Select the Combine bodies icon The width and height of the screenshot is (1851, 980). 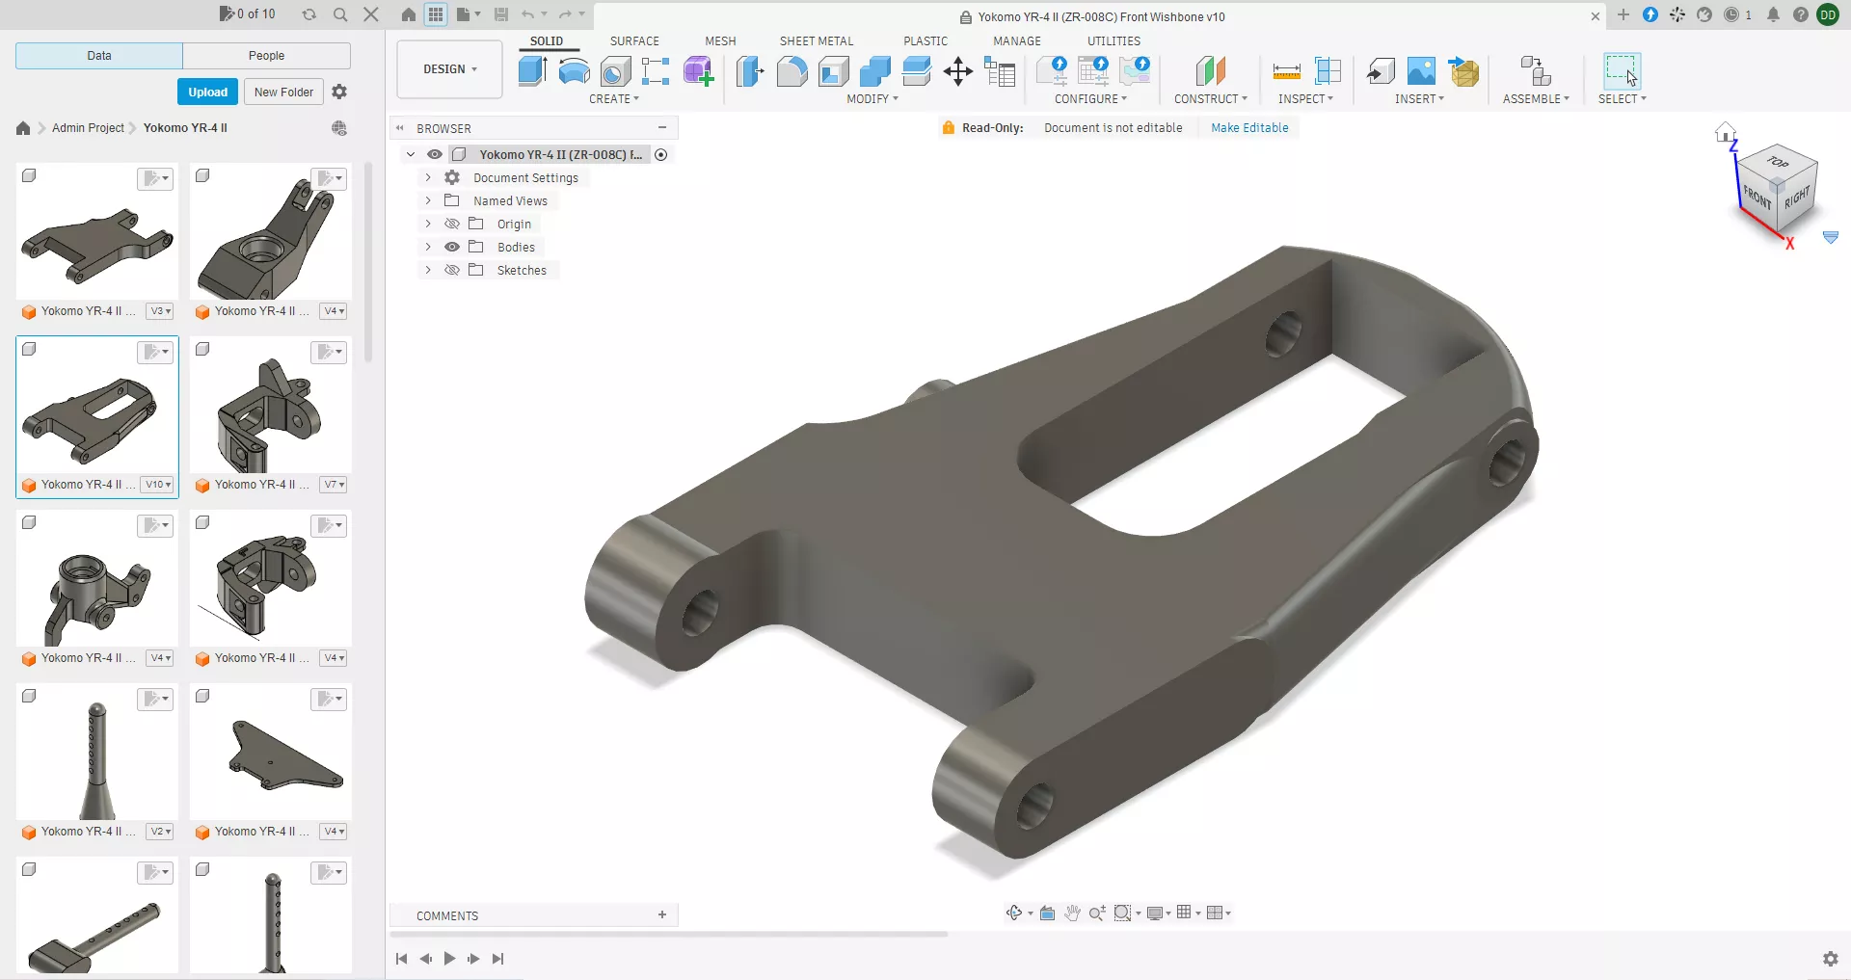pos(874,71)
